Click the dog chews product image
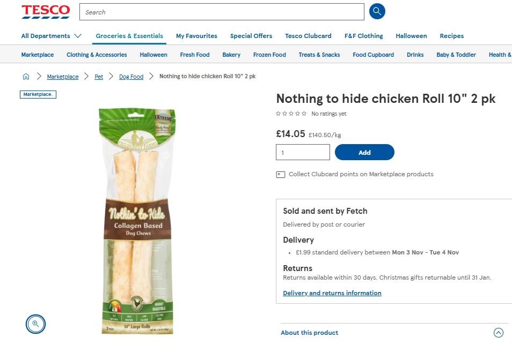The height and width of the screenshot is (345, 512). 137,220
